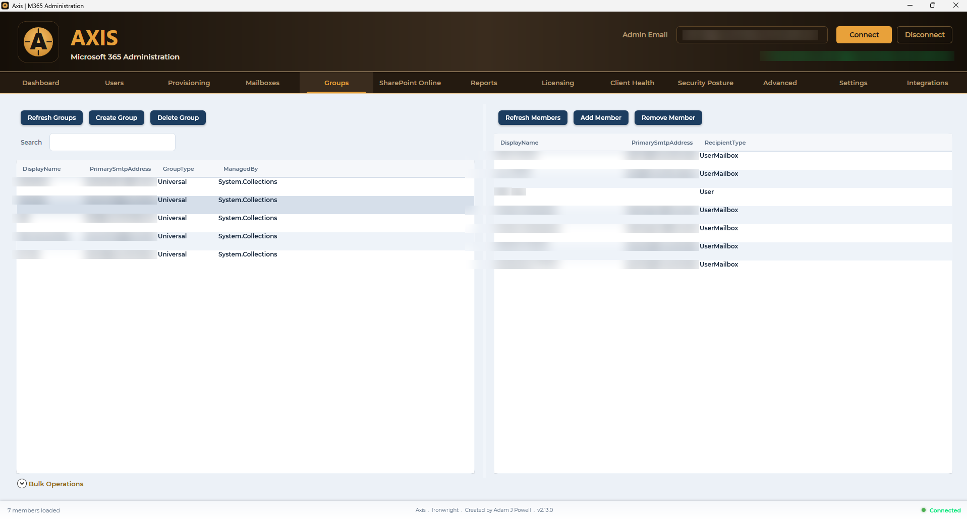Focus the groups Search input field
This screenshot has width=967, height=520.
click(112, 142)
